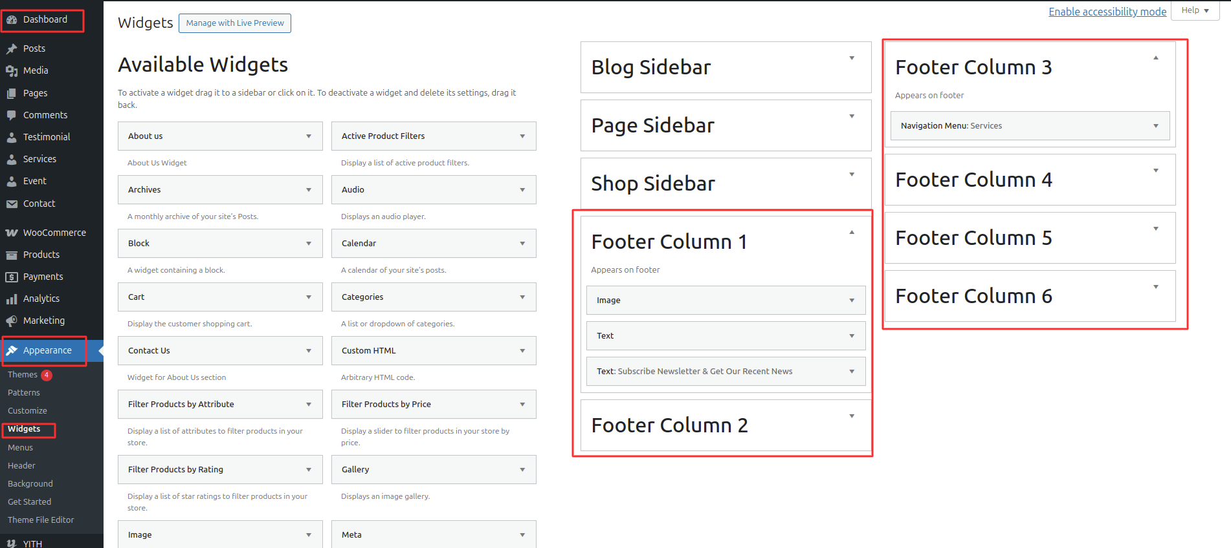This screenshot has height=548, width=1231.
Task: Click the Products icon in sidebar
Action: 12,254
